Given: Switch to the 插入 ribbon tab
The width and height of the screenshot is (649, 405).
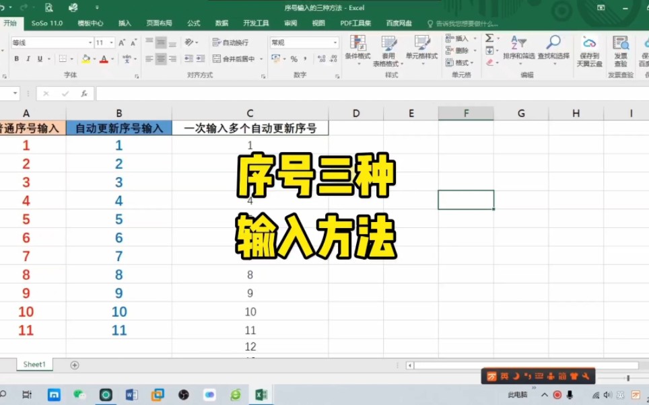Looking at the screenshot, I should point(125,22).
